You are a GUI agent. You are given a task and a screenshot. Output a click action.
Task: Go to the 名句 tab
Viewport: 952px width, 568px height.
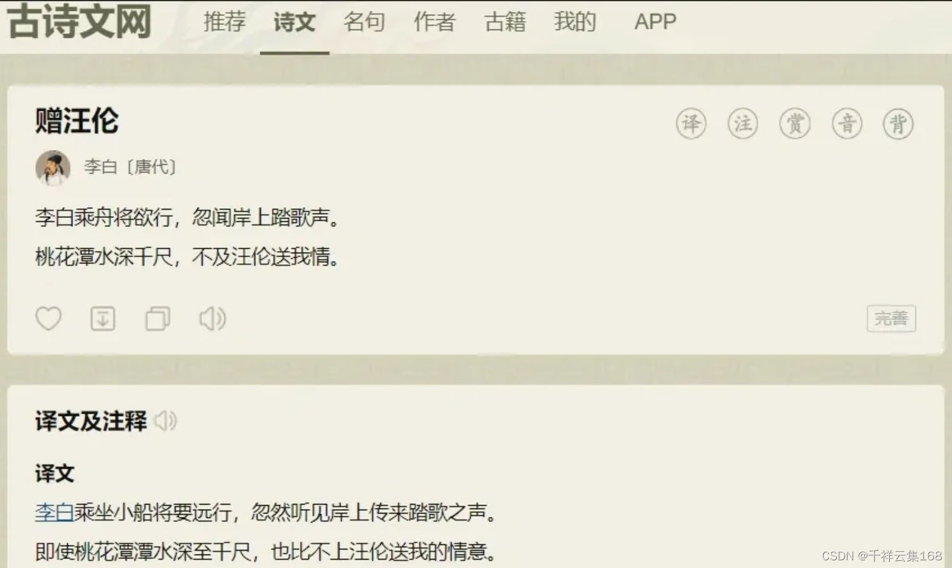pos(364,22)
